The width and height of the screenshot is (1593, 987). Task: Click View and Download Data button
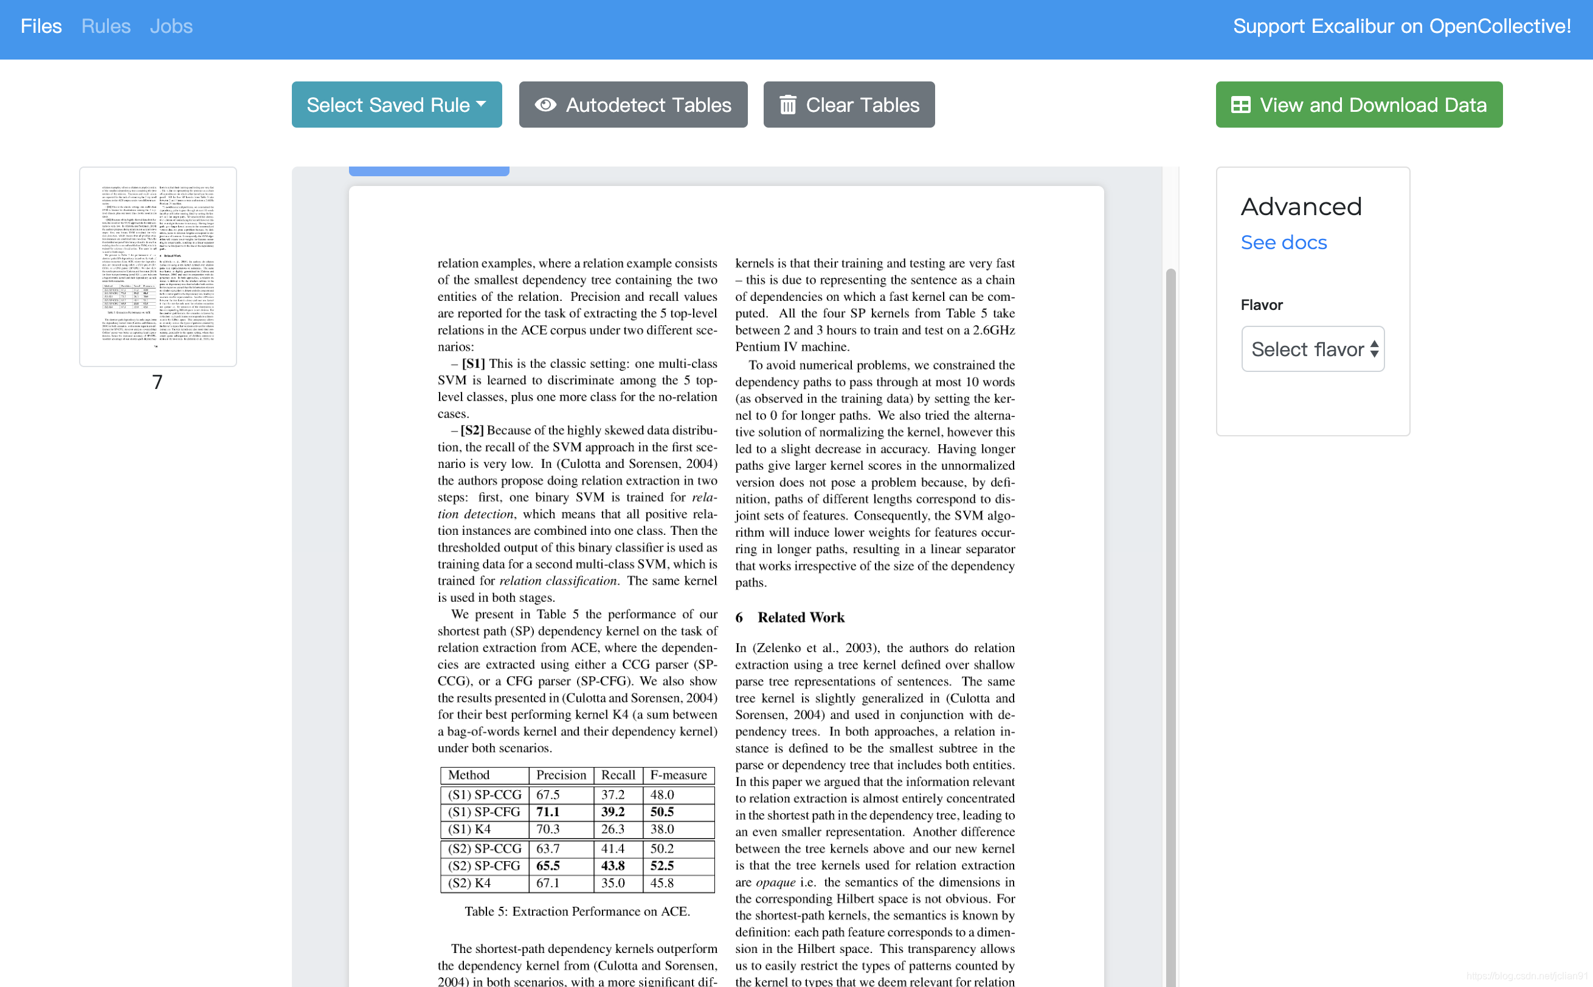coord(1360,105)
